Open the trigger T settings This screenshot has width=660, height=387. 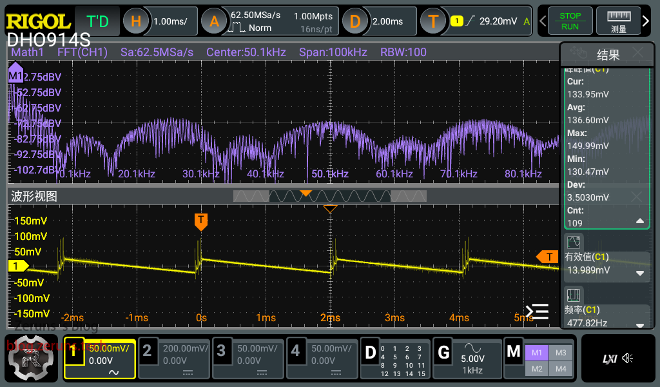pos(434,21)
